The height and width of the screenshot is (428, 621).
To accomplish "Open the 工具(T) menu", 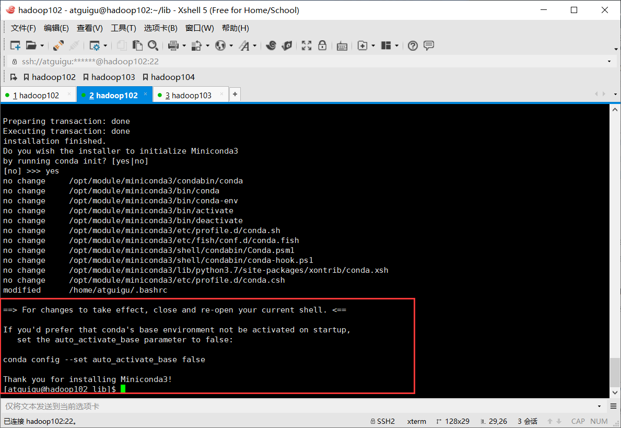I will (123, 28).
